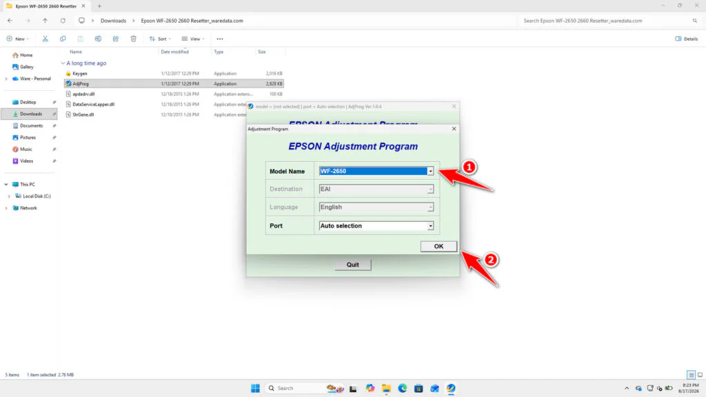Expand the Local Disk (C:) node

click(9, 196)
